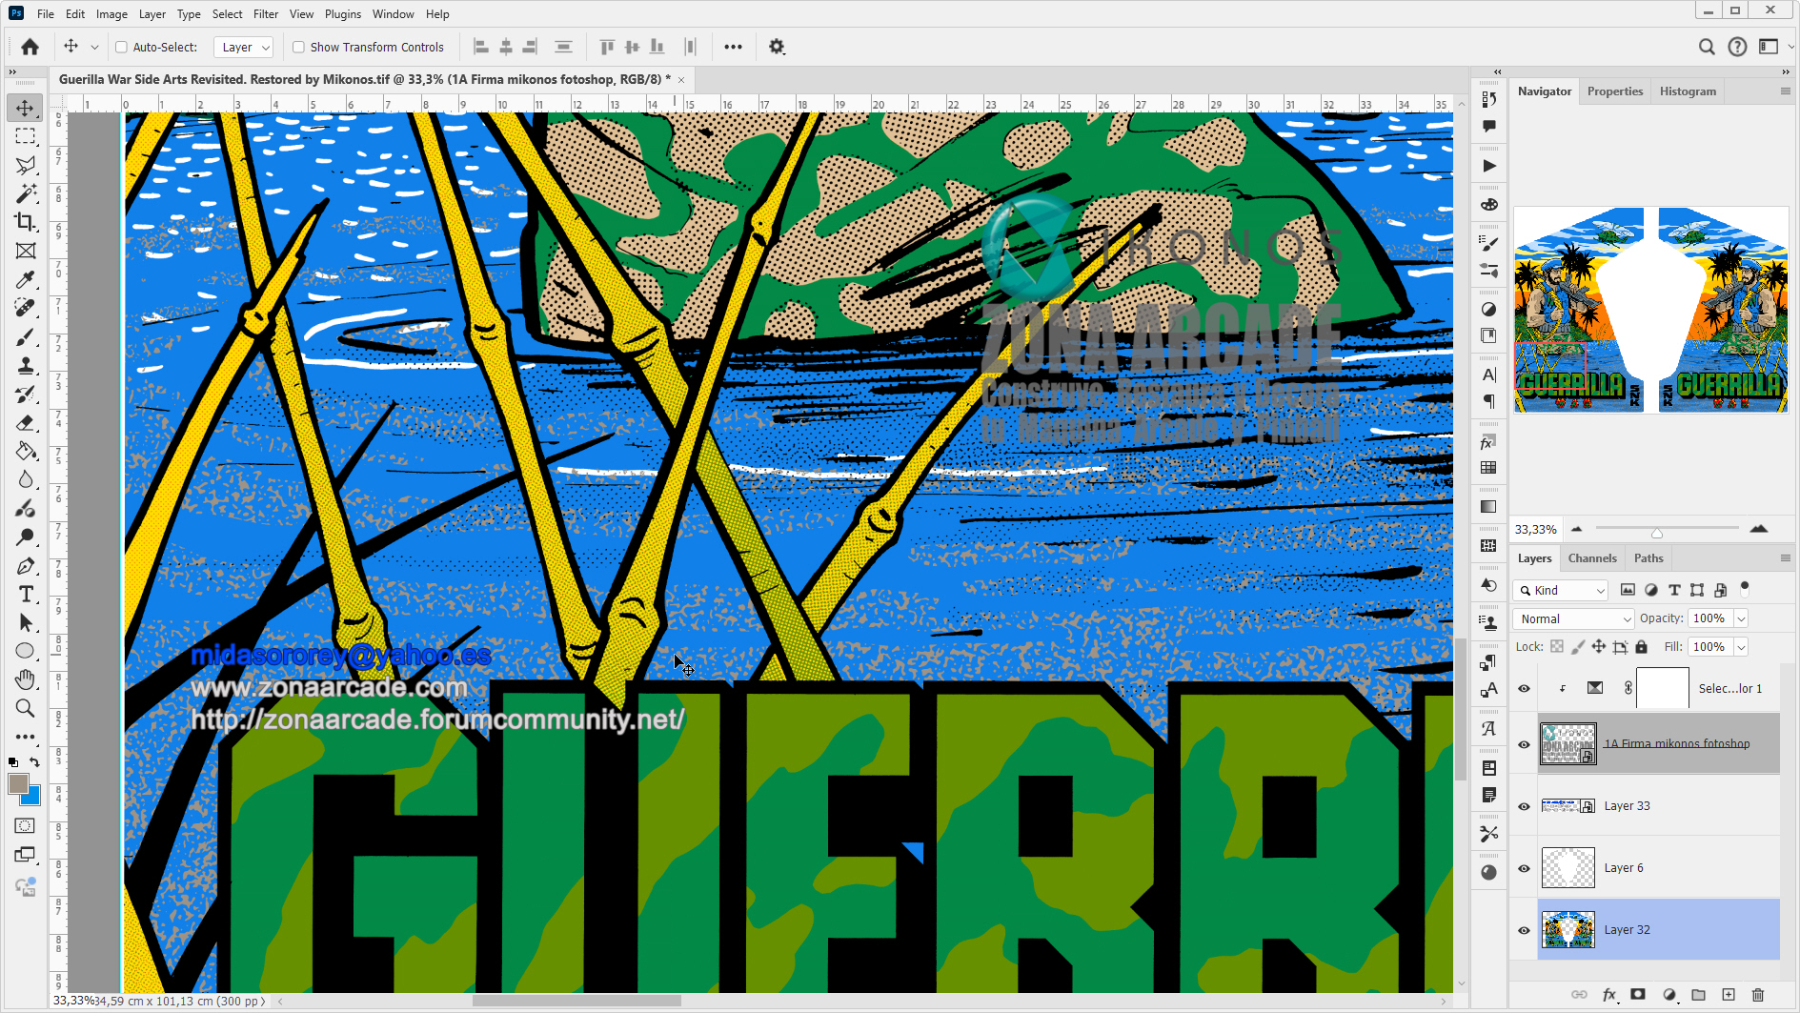Screen dimensions: 1800x1013
Task: Select the Magic Wand tool
Action: coord(26,193)
